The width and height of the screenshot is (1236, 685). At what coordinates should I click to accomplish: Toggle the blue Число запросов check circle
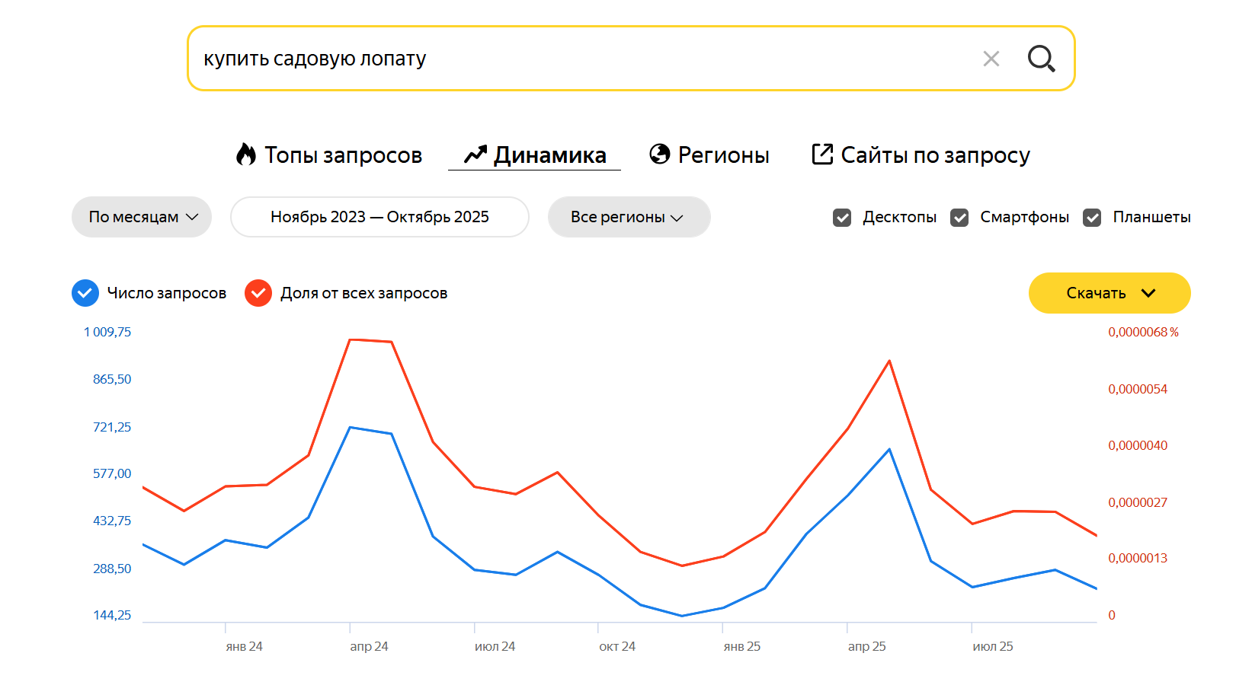85,293
